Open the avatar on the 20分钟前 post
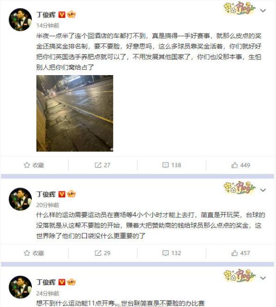Image resolution: width=276 pixels, height=307 pixels. pyautogui.click(x=20, y=199)
